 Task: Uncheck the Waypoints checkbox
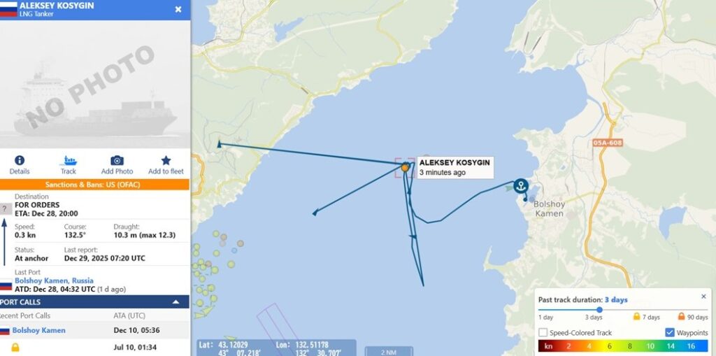click(669, 333)
